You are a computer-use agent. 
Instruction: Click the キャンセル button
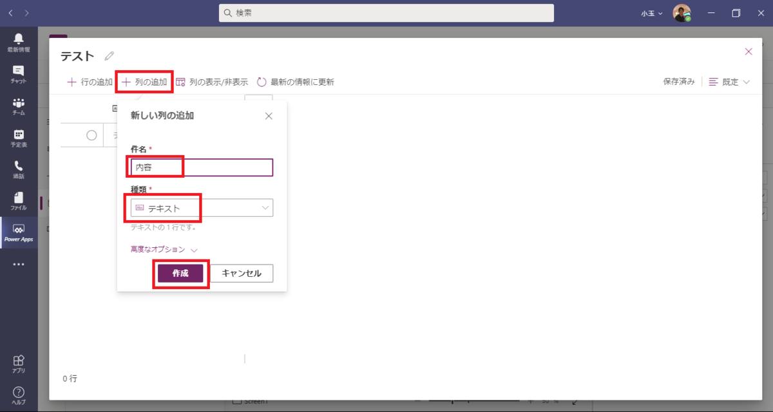pyautogui.click(x=242, y=274)
